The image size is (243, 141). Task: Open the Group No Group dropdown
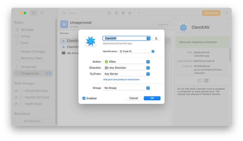pyautogui.click(x=126, y=88)
